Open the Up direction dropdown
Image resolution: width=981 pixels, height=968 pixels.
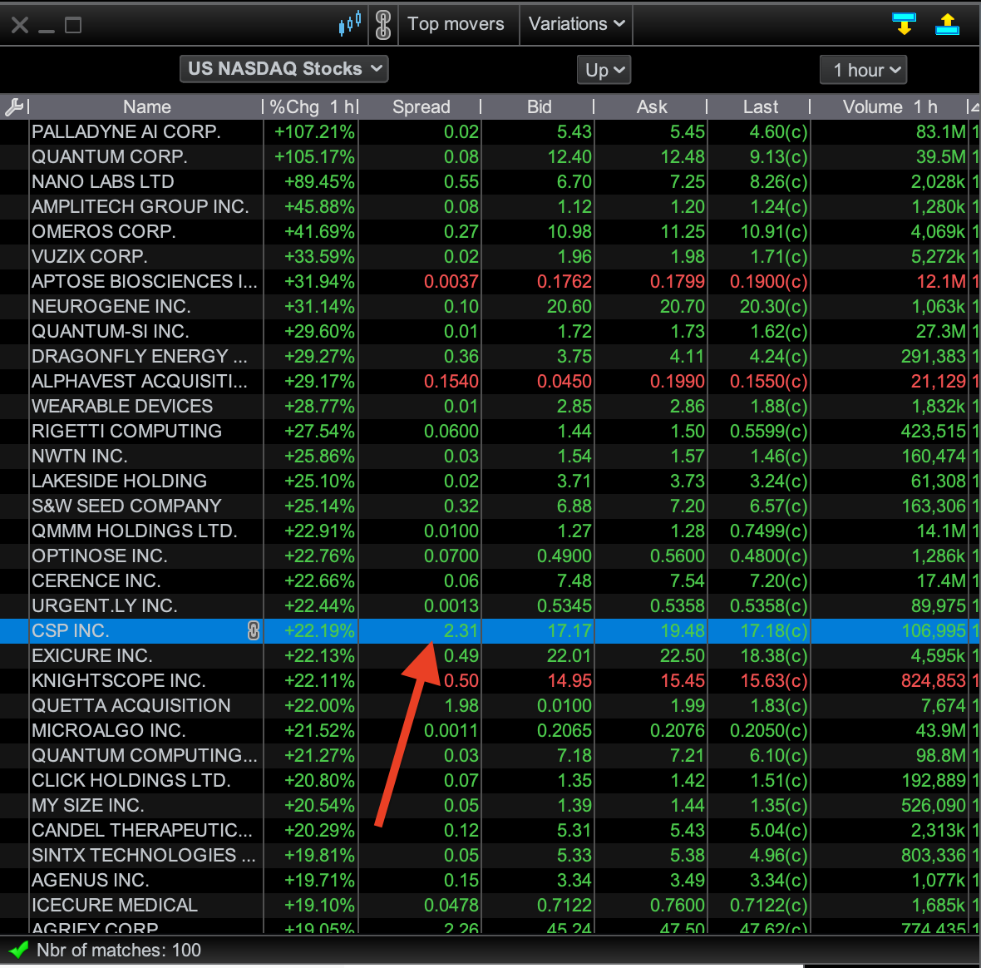[x=604, y=70]
